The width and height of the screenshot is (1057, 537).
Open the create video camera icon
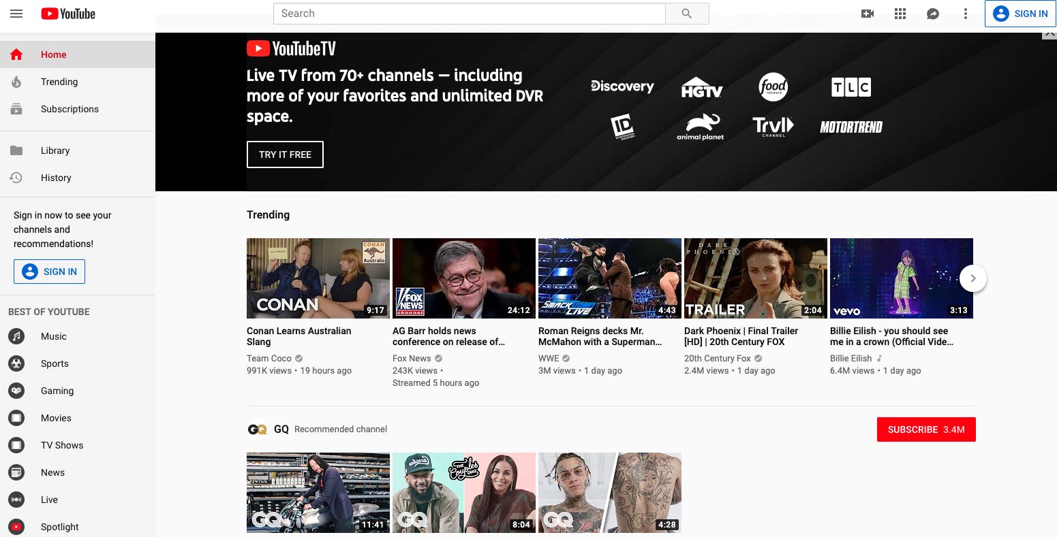tap(868, 14)
